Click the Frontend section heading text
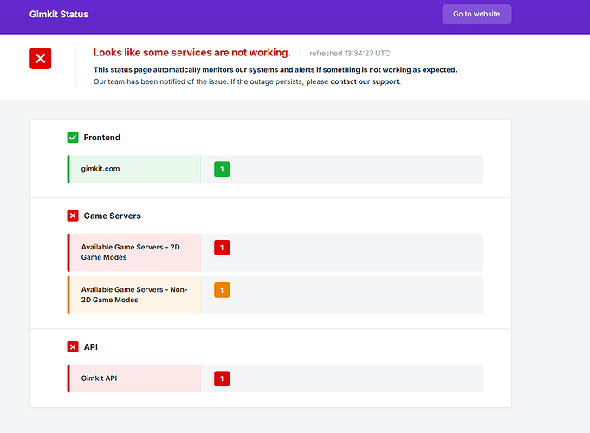Viewport: 590px width, 433px height. pos(102,138)
